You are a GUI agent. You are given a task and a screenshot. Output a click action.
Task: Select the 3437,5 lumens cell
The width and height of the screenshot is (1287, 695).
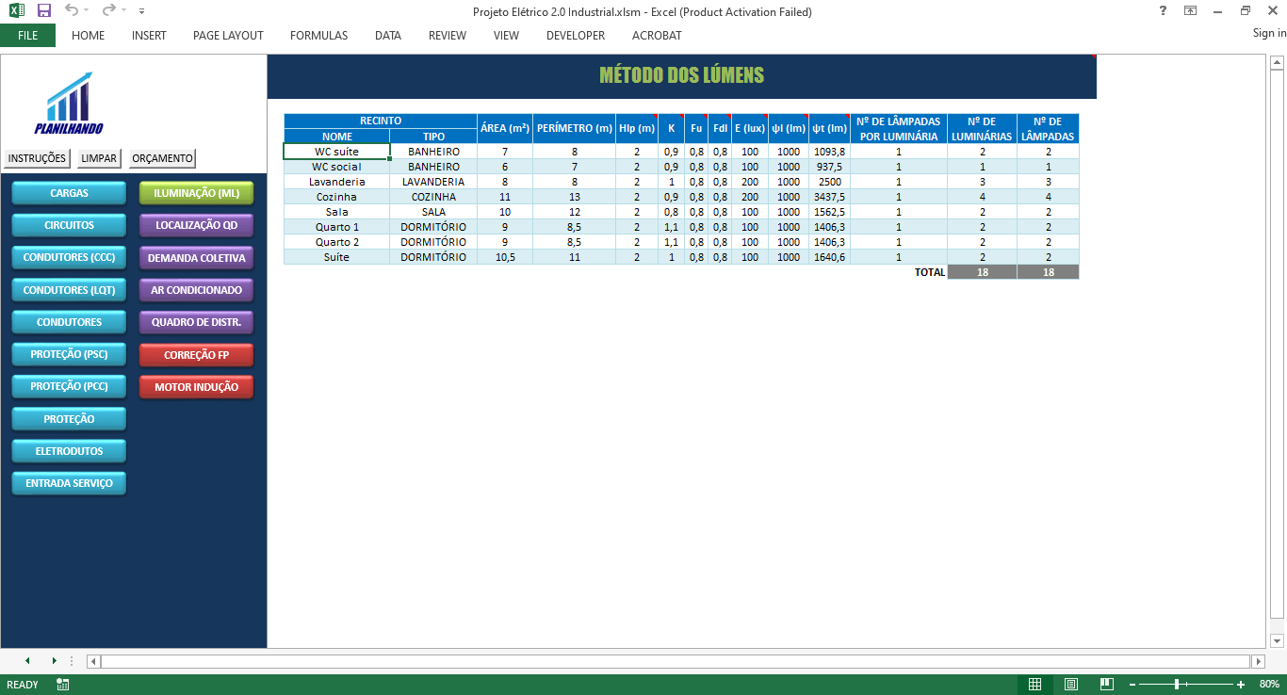829,197
